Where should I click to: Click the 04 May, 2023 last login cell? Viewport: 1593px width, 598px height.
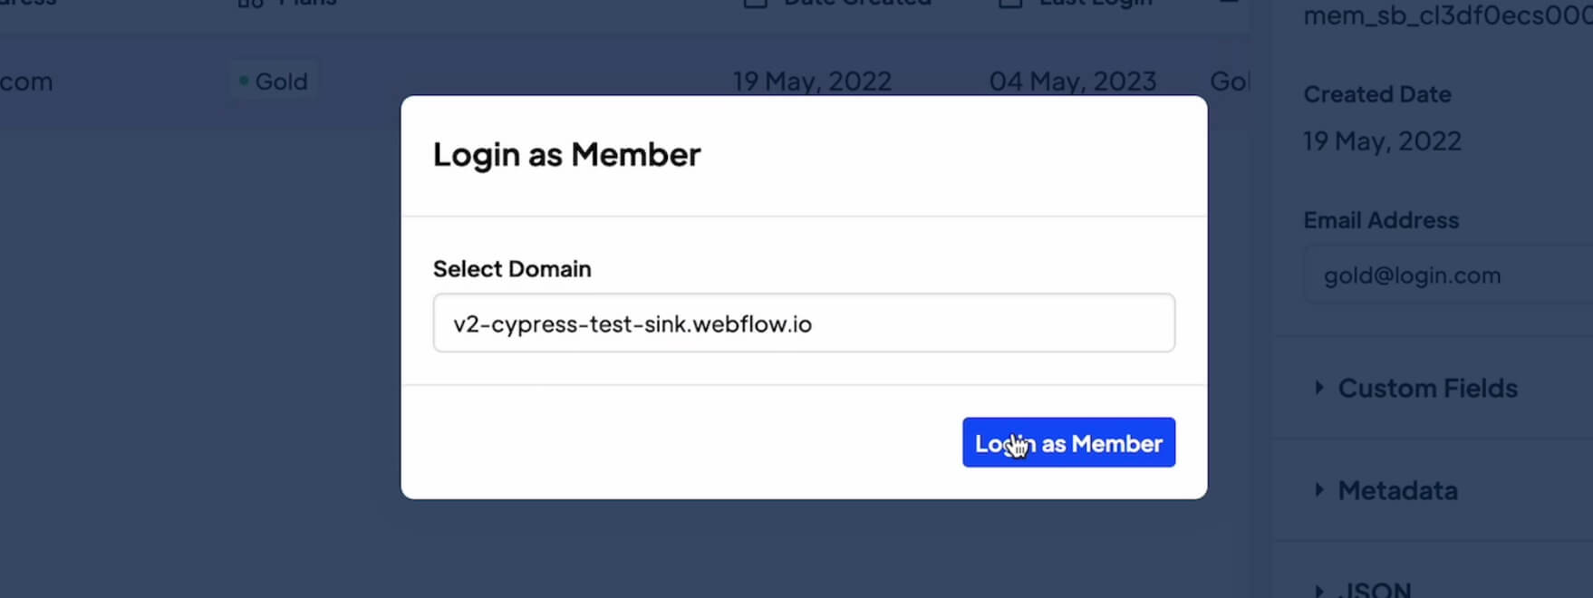point(1073,82)
